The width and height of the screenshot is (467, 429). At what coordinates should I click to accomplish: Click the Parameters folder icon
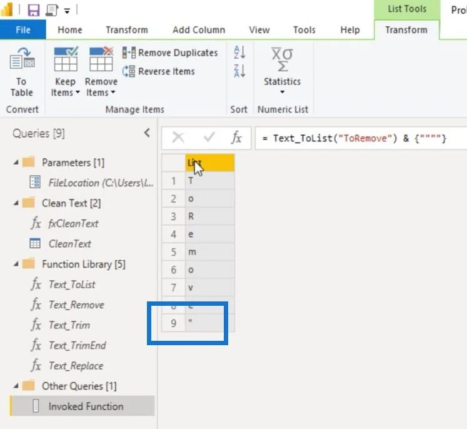[x=29, y=162]
